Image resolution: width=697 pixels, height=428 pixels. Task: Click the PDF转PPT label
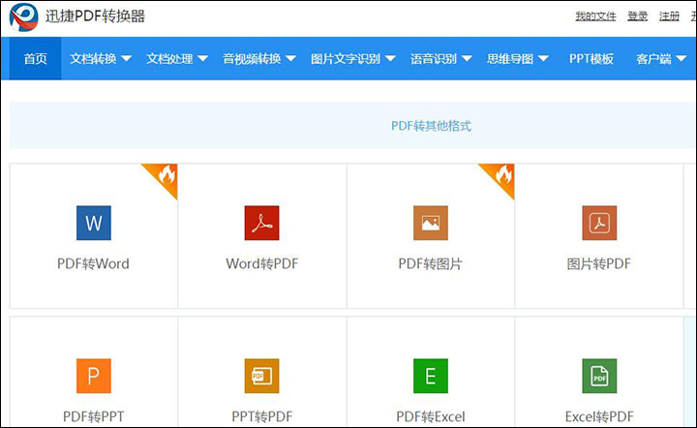(93, 416)
